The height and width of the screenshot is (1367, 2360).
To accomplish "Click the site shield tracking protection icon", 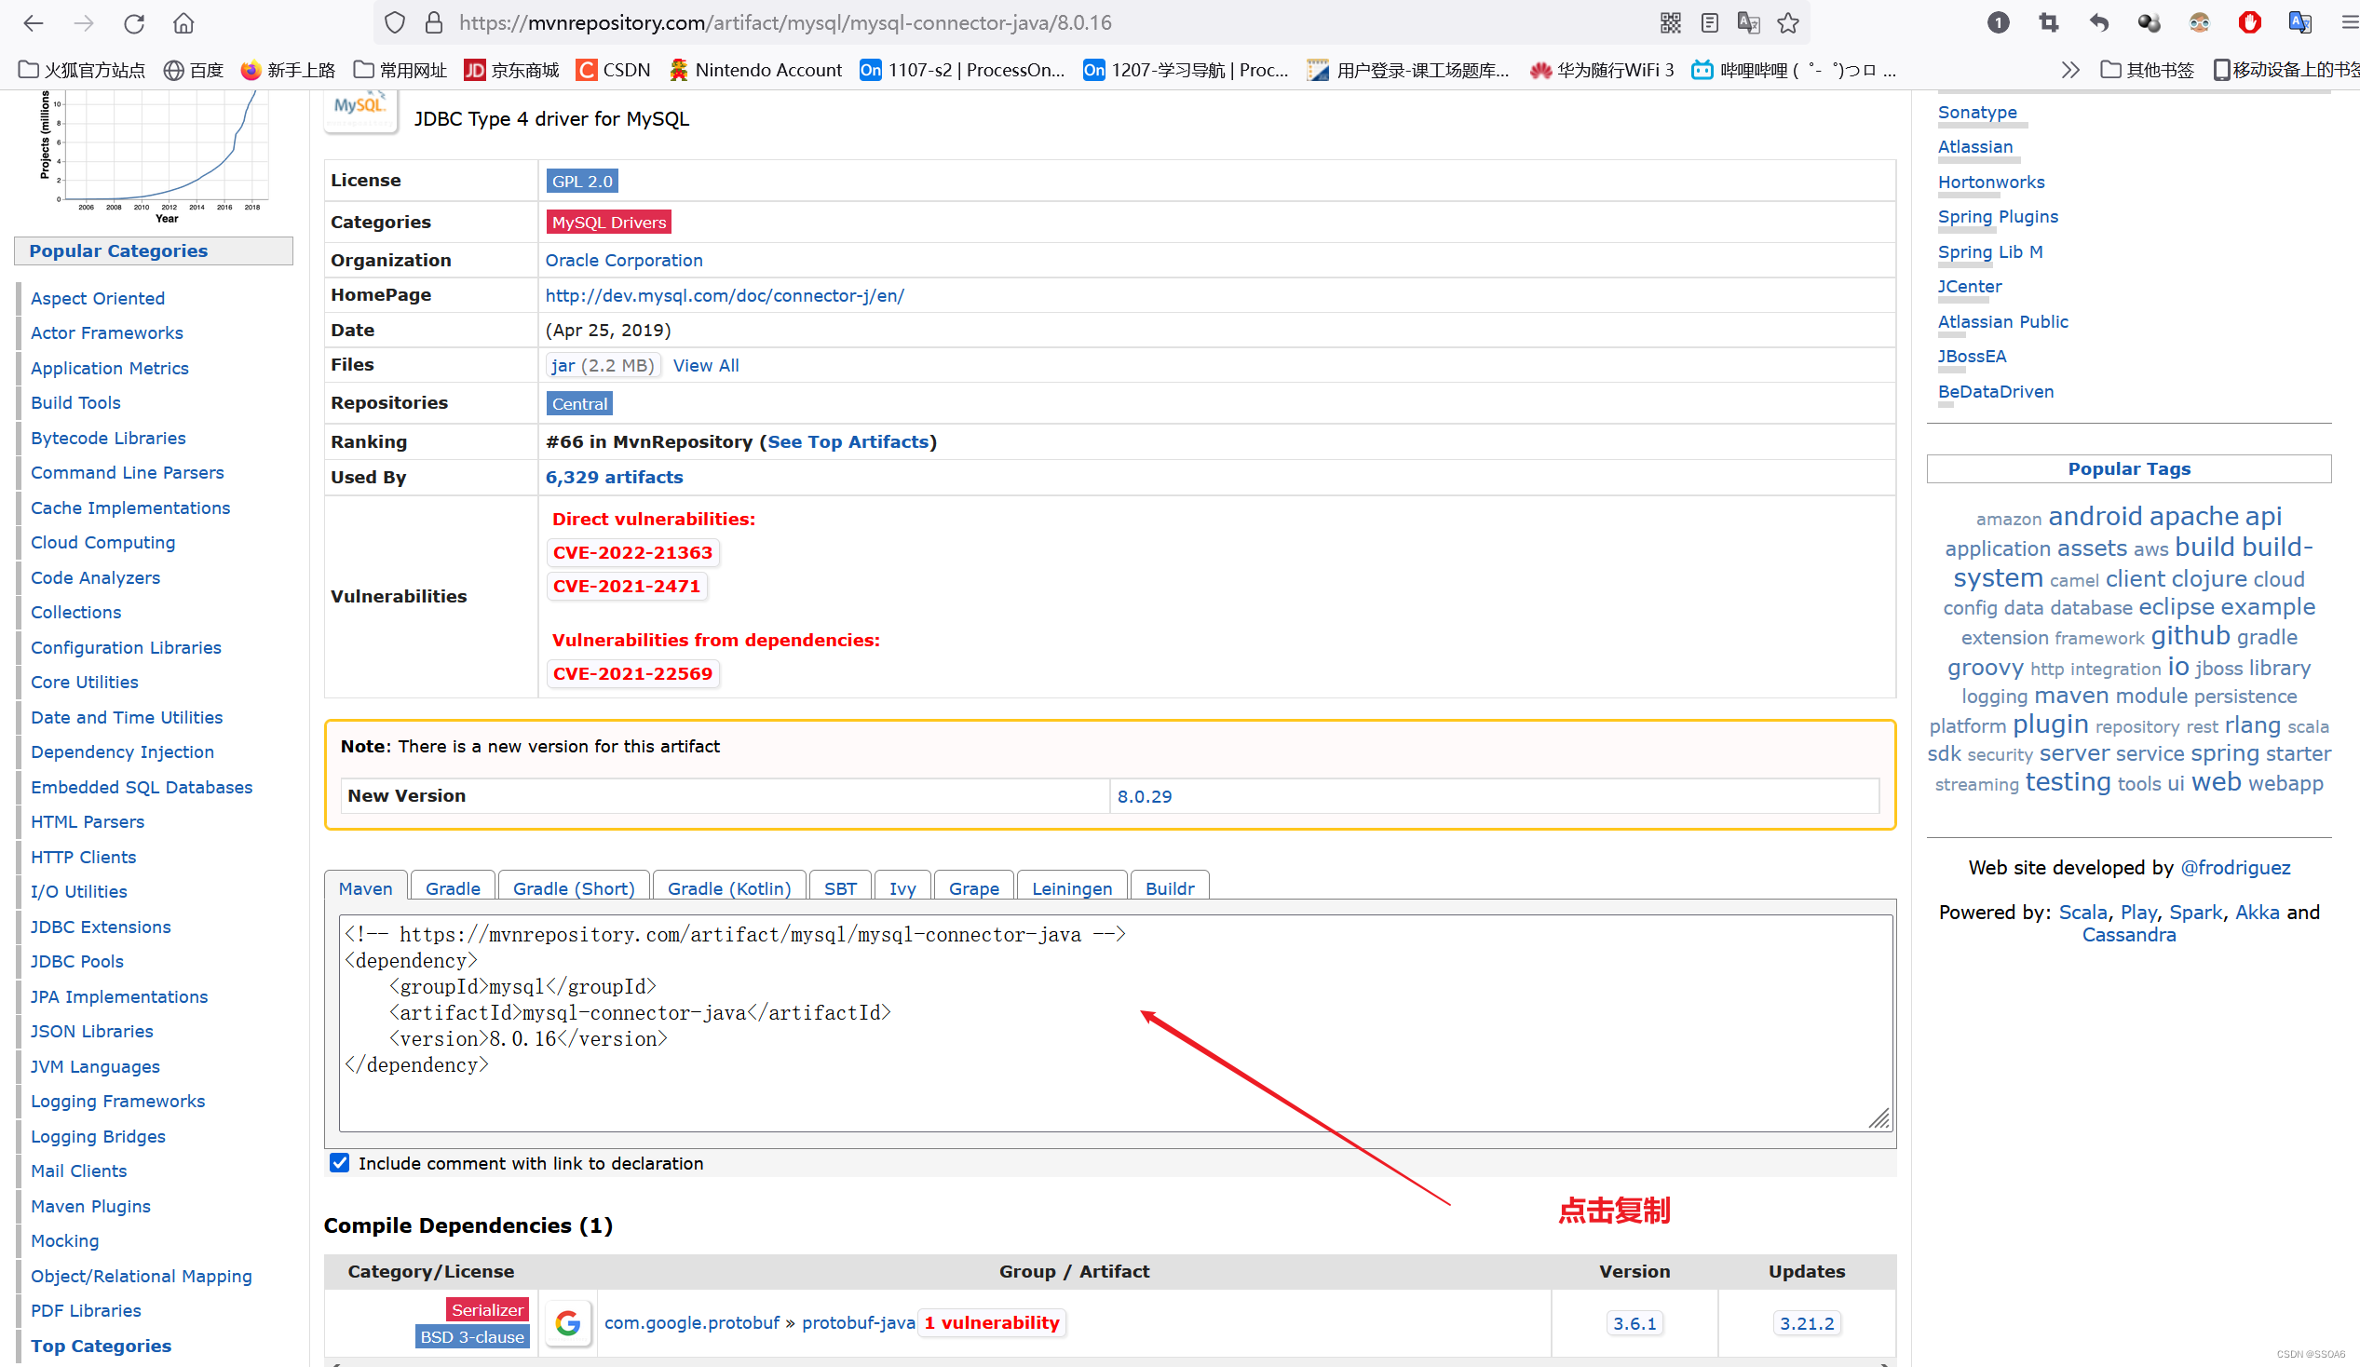I will [394, 22].
